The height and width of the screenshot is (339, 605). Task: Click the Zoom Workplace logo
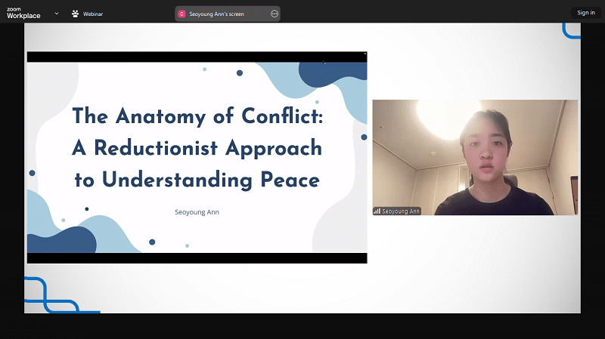coord(23,12)
